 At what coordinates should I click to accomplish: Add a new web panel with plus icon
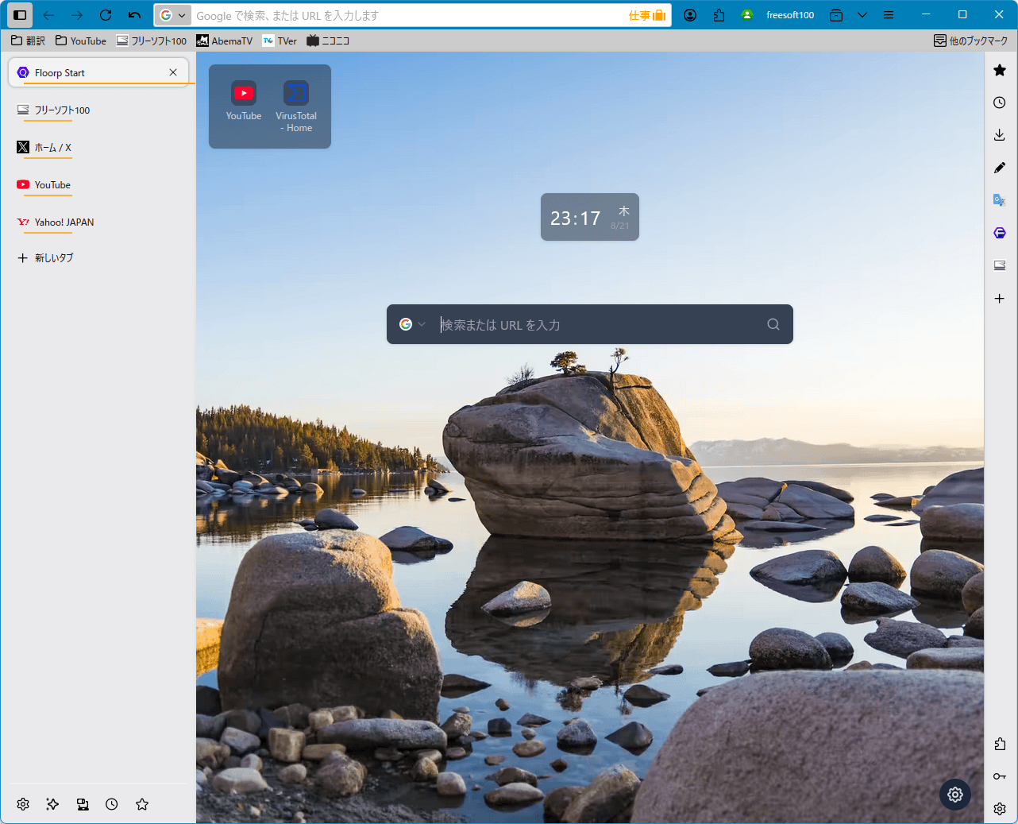coord(1000,299)
